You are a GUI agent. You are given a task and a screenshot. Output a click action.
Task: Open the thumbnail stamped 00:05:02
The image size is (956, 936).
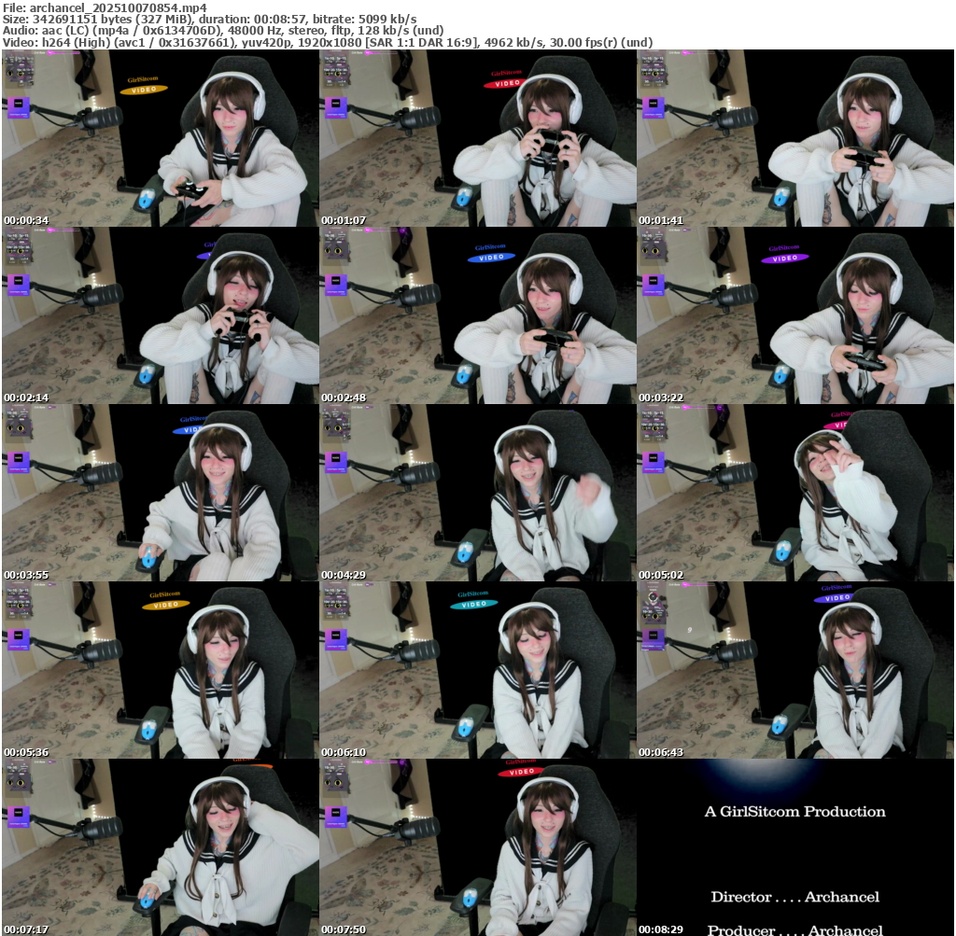(795, 493)
